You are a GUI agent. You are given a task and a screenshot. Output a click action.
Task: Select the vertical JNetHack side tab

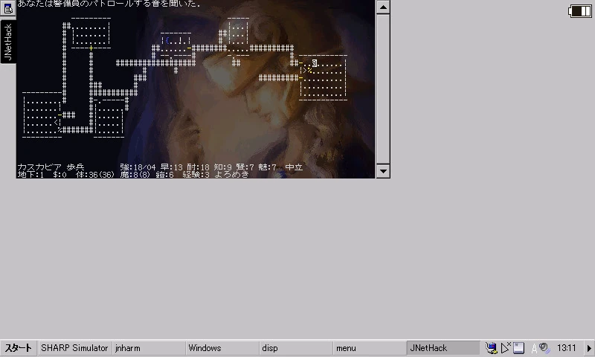pyautogui.click(x=8, y=42)
